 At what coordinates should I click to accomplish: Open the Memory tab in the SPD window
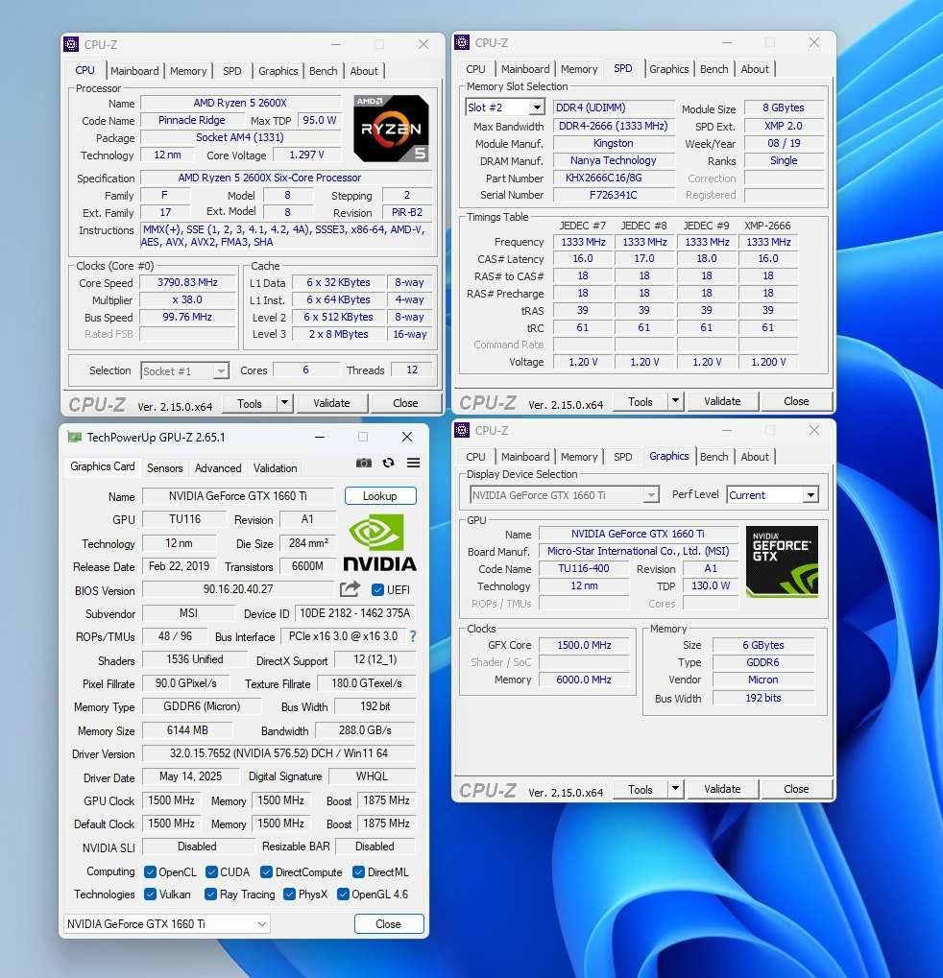coord(579,68)
